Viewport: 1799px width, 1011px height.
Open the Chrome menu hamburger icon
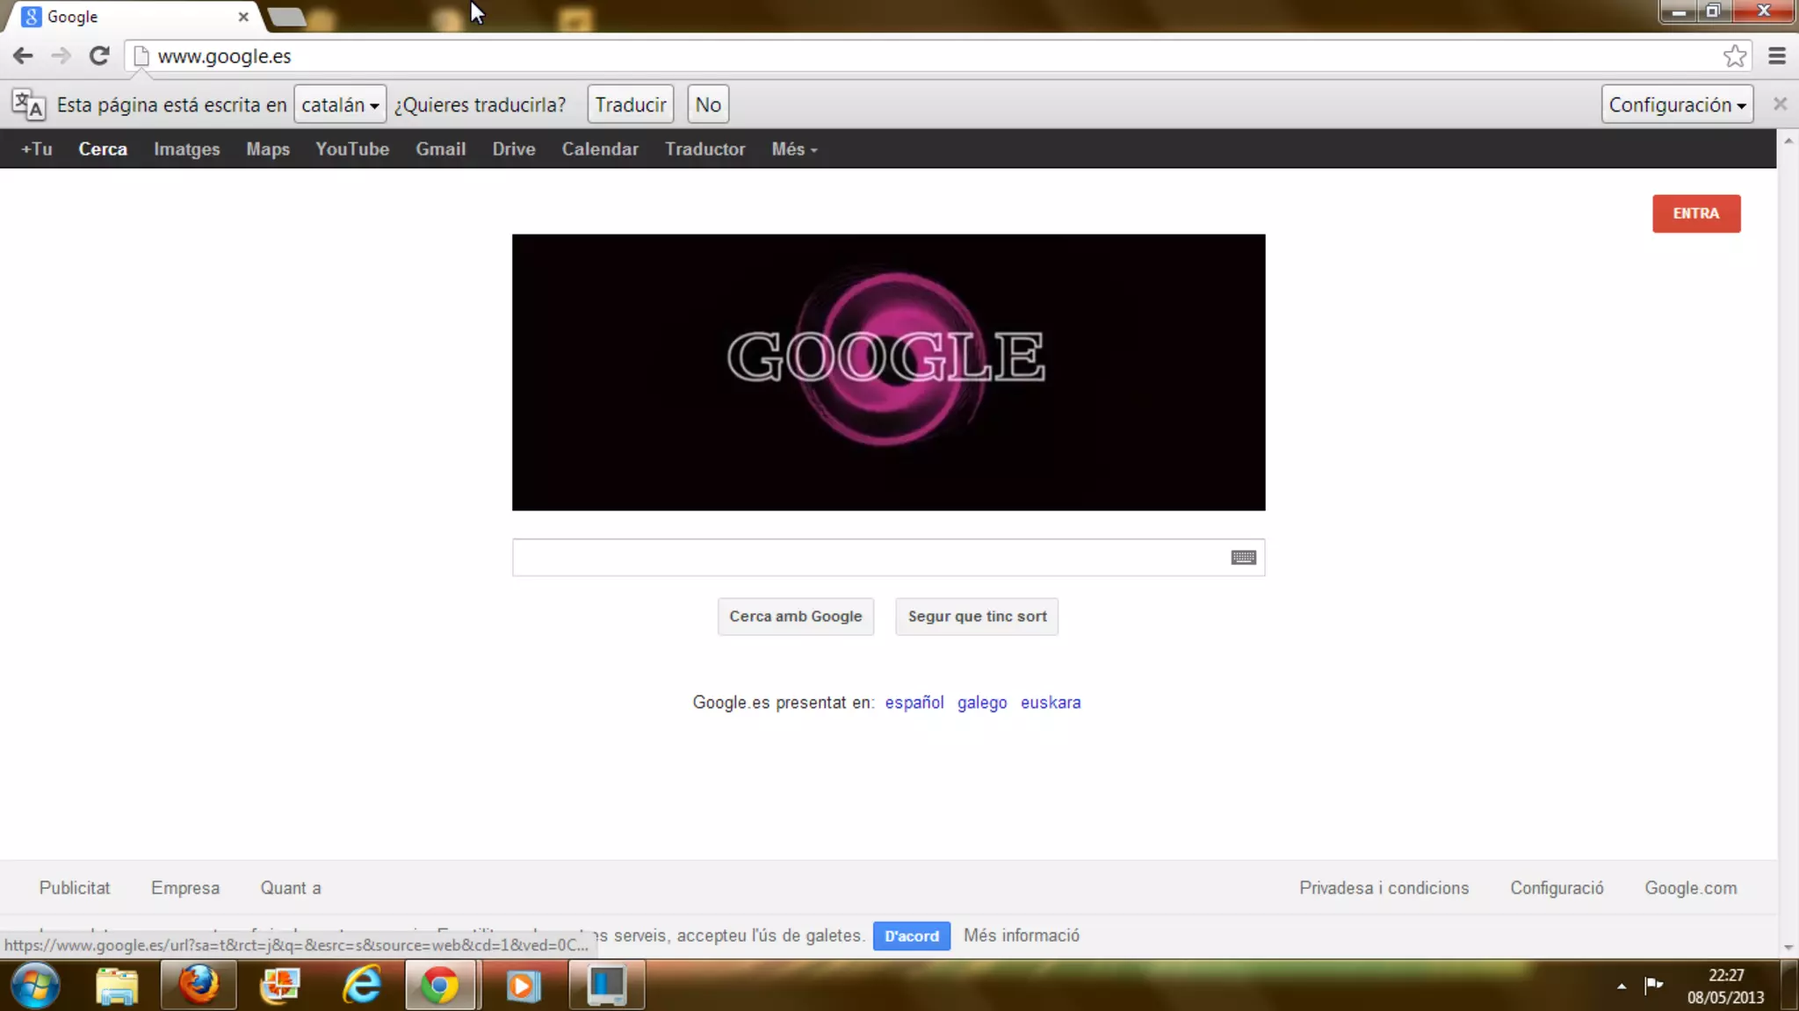tap(1776, 56)
